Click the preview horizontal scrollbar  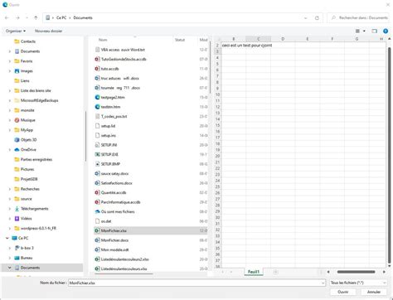pos(356,272)
